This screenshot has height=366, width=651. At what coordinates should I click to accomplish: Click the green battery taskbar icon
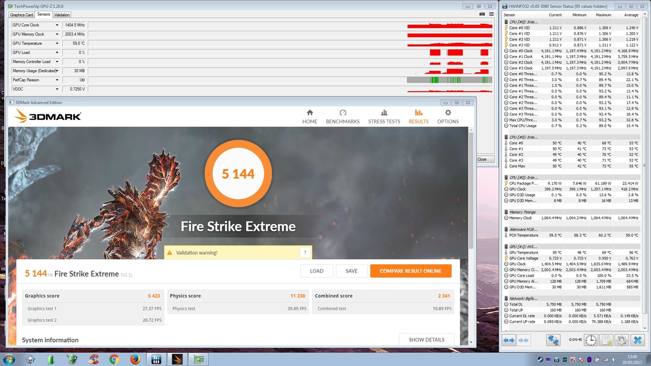50,359
